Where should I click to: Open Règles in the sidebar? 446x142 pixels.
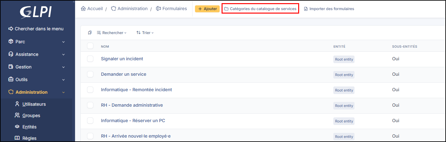point(29,138)
